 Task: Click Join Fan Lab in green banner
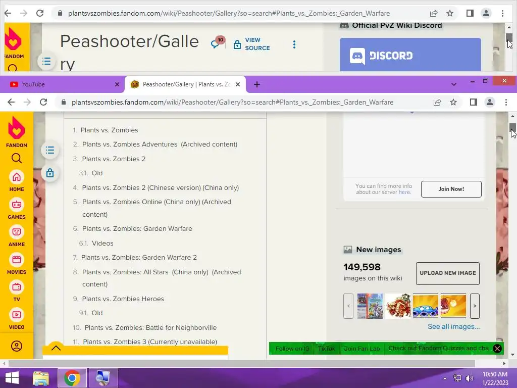tap(361, 349)
